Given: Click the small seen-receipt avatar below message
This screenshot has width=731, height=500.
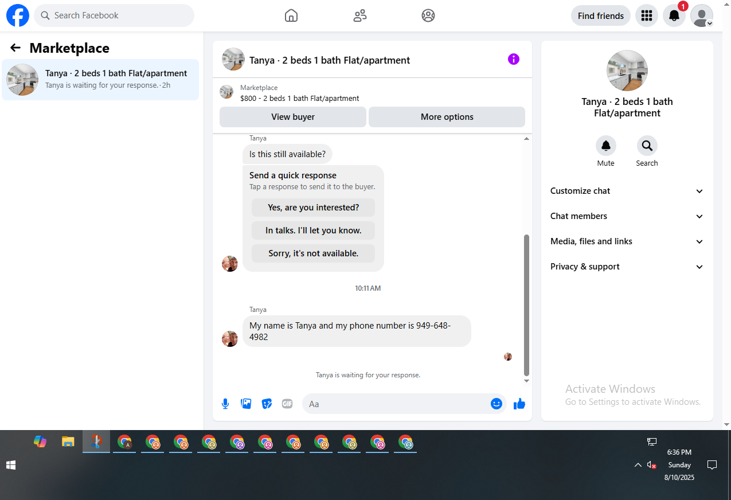Looking at the screenshot, I should (508, 357).
